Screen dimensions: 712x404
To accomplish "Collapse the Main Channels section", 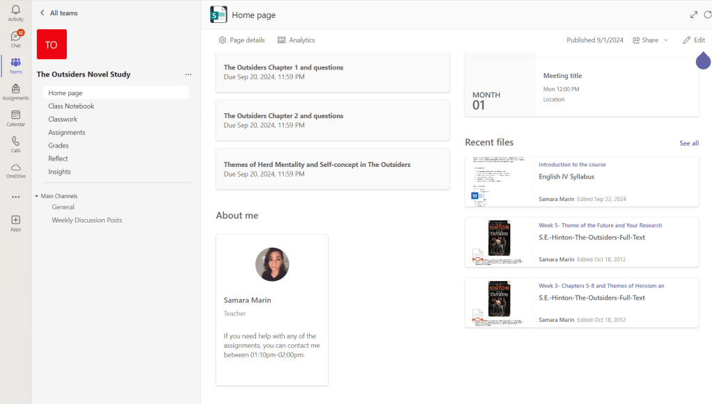I will point(37,196).
